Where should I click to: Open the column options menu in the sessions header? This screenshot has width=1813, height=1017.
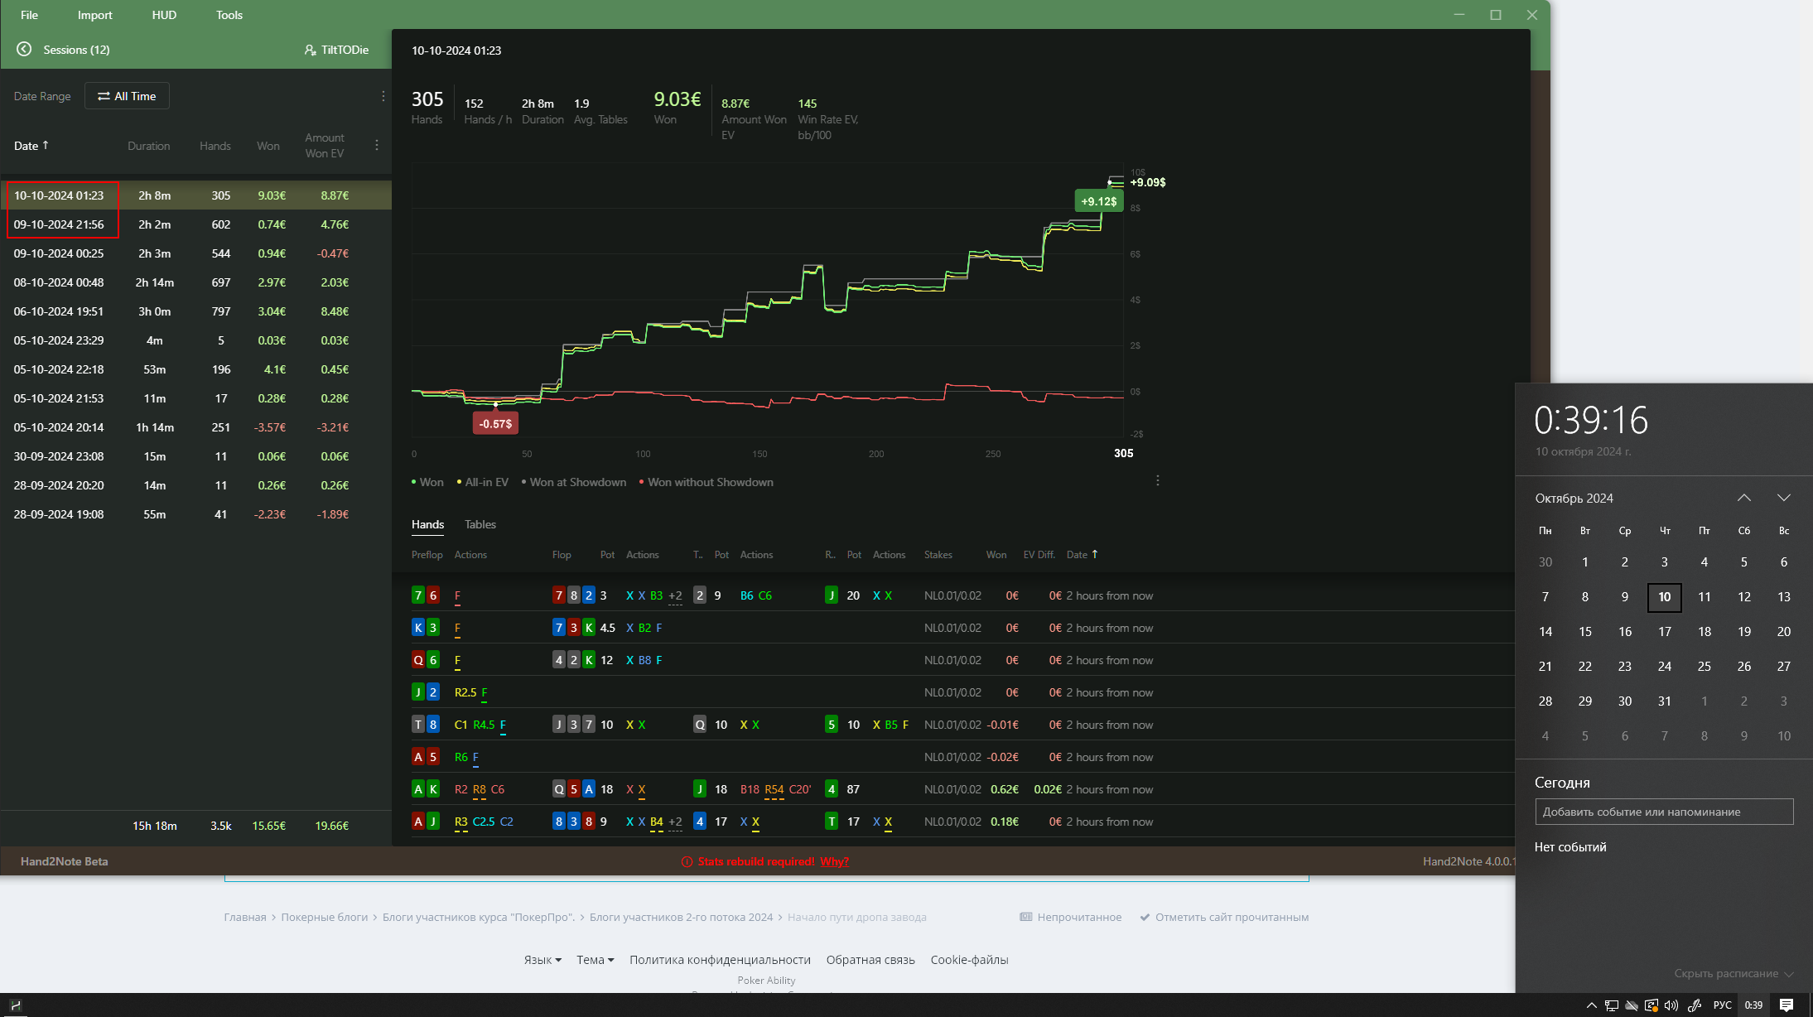(377, 145)
